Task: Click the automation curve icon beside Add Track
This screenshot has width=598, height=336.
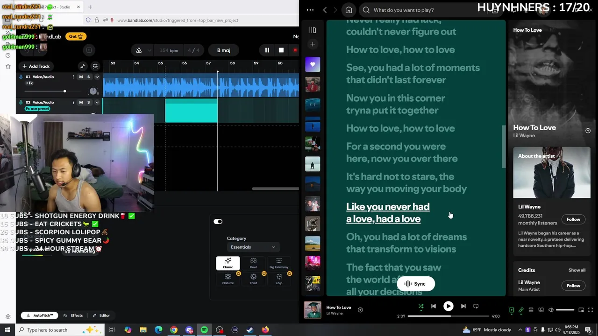Action: click(83, 66)
